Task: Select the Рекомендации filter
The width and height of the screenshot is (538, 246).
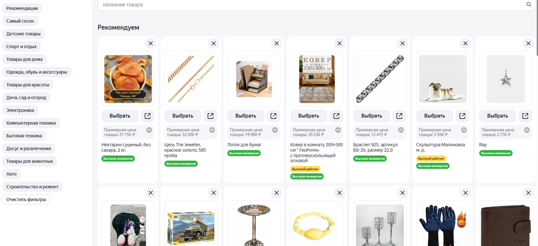Action: [x=22, y=9]
